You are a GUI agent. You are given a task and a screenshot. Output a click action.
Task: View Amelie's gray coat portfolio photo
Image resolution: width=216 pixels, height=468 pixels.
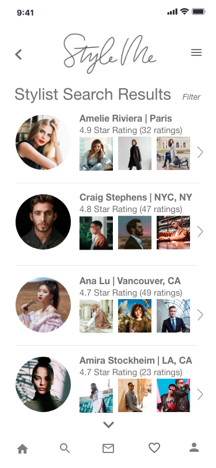[135, 153]
